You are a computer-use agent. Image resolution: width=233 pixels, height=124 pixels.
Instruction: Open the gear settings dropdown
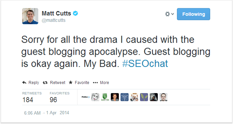pyautogui.click(x=168, y=14)
